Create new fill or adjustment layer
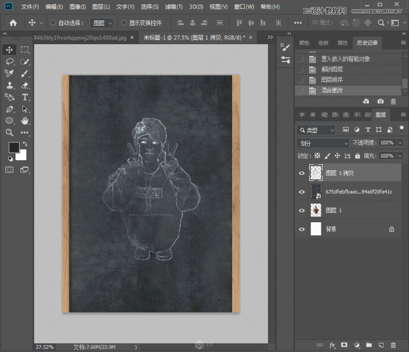409x352 pixels. coord(357,345)
